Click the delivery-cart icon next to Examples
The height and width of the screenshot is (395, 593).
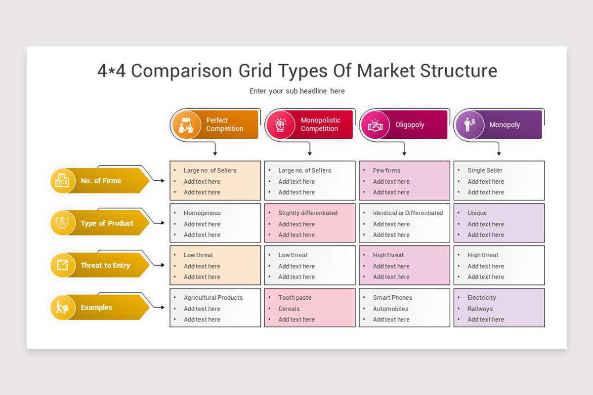[x=62, y=308]
